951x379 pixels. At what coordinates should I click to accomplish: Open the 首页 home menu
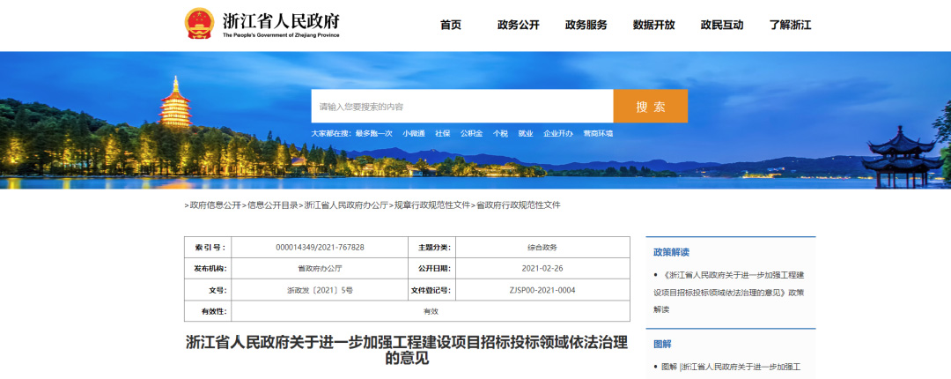click(451, 25)
